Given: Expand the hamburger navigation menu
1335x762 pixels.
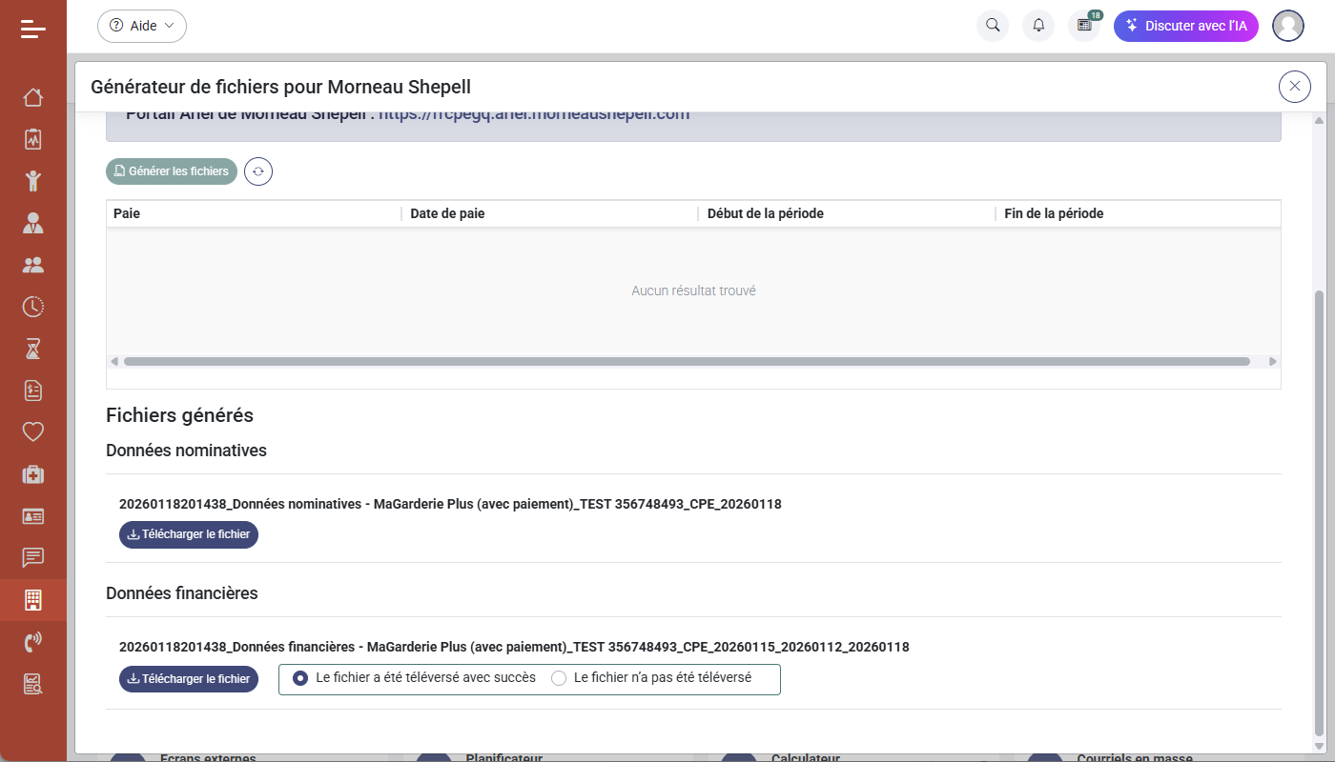Looking at the screenshot, I should pyautogui.click(x=32, y=29).
